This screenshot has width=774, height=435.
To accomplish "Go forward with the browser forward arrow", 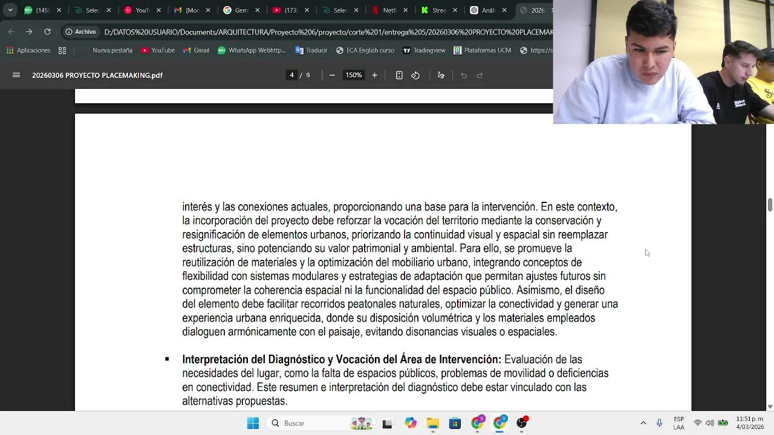I will point(29,31).
